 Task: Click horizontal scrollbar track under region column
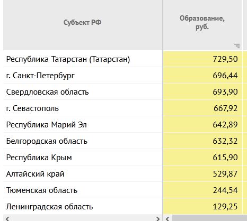[83, 218]
